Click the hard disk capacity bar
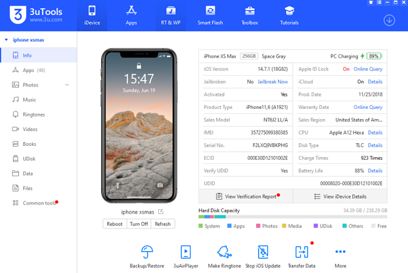 [293, 217]
